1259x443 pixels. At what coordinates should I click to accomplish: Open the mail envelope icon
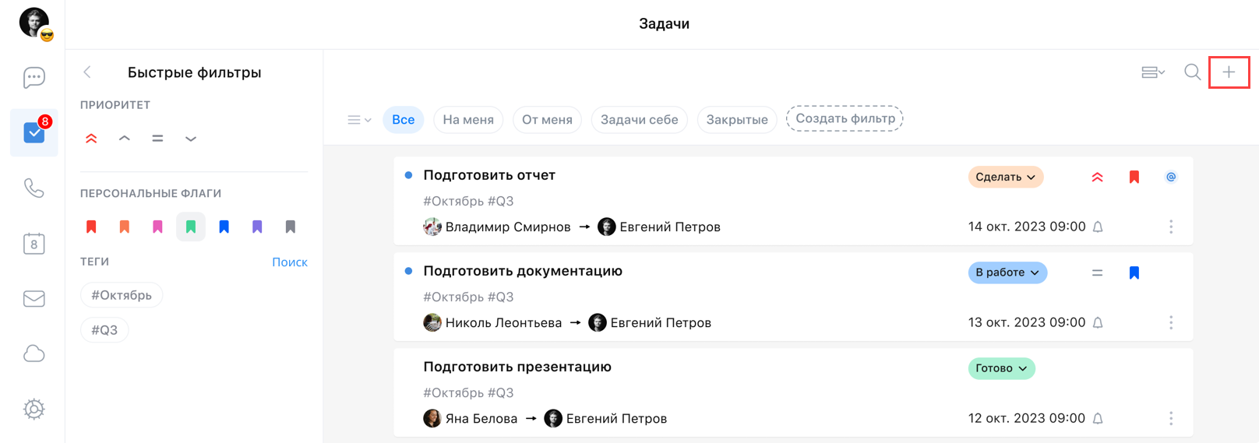click(34, 299)
